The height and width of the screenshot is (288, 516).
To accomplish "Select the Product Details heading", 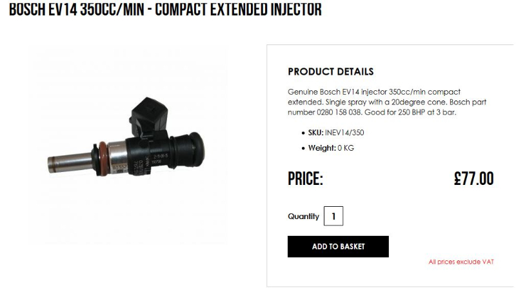I will (x=330, y=72).
